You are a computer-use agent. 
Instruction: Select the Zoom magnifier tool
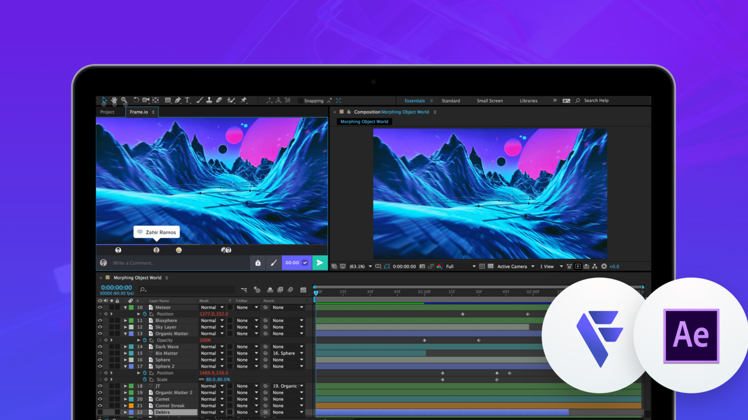124,100
